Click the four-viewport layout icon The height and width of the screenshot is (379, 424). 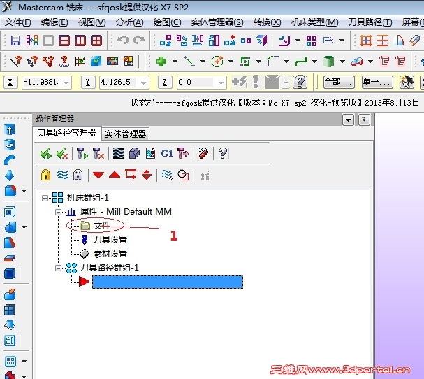96,41
